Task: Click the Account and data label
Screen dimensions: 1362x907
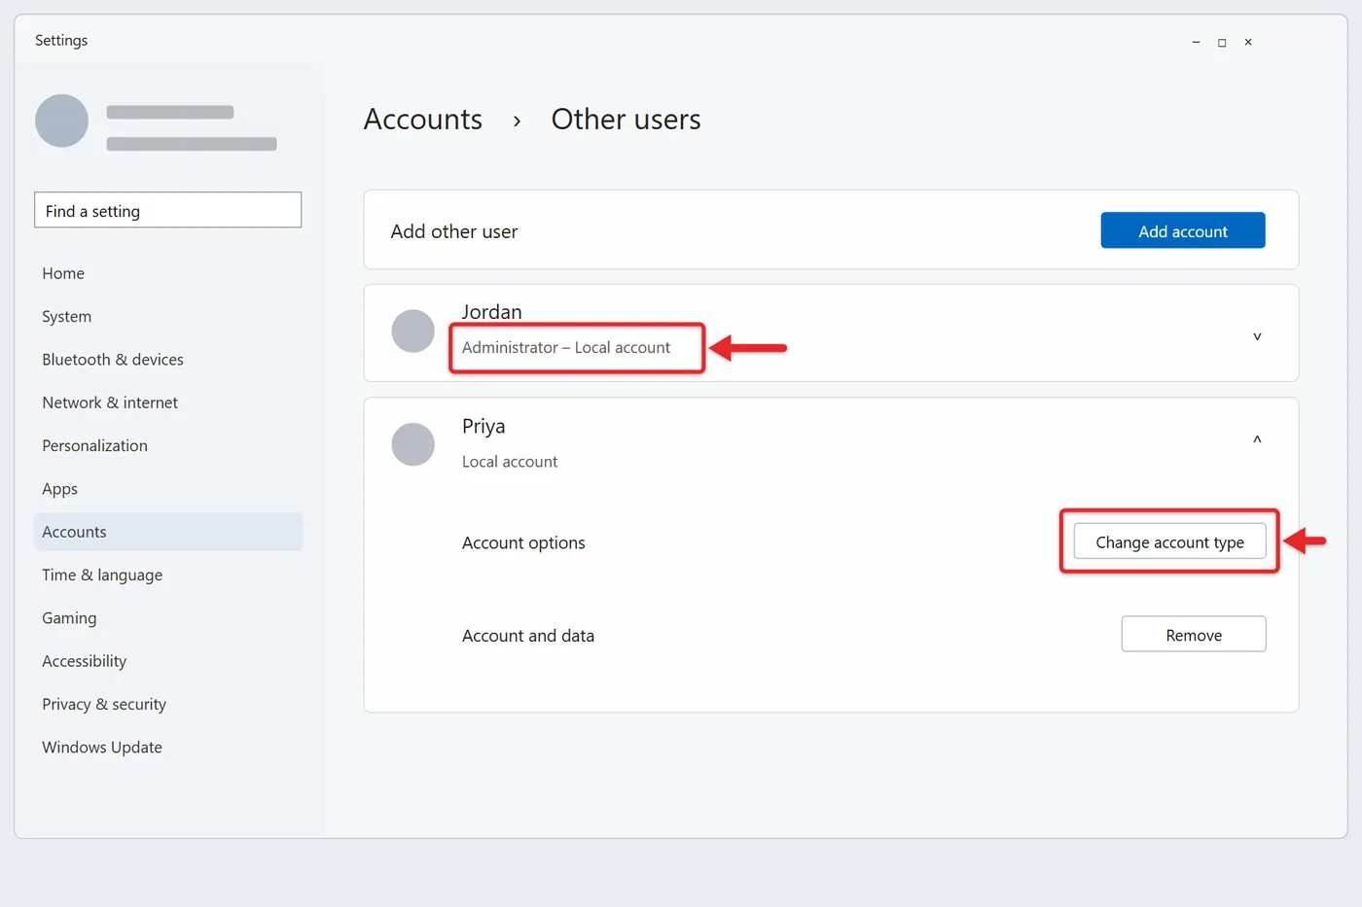Action: click(x=528, y=636)
